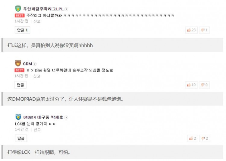This screenshot has height=161, width=226.
Task: Report the 박재호 comment via 신고
Action: [x=37, y=130]
